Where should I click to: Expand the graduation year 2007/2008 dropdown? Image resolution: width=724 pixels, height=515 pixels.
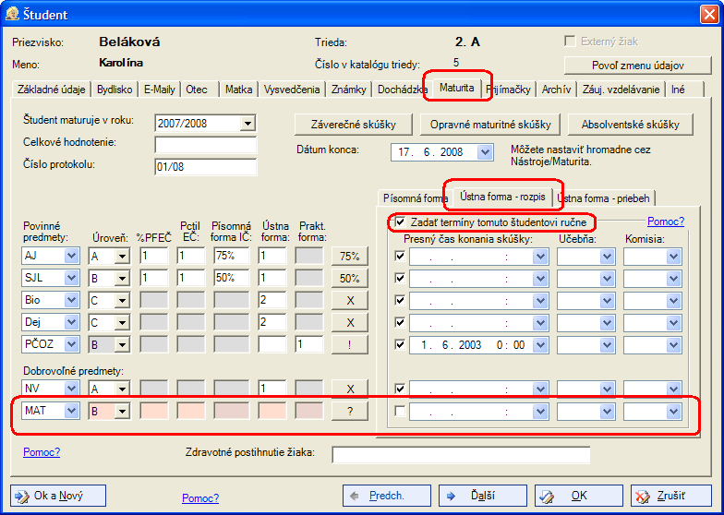tap(247, 124)
